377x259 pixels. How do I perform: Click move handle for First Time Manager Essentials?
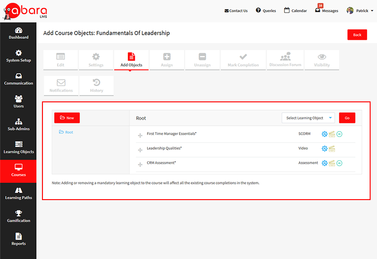tap(140, 136)
